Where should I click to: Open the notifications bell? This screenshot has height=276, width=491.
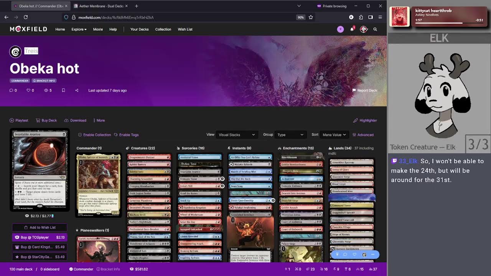[x=352, y=29]
